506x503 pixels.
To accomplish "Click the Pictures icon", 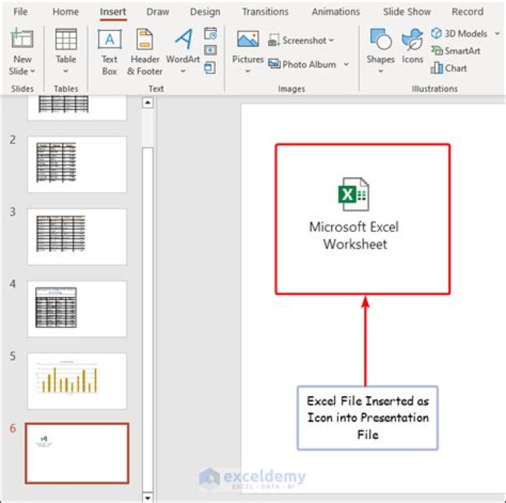I will pos(247,42).
